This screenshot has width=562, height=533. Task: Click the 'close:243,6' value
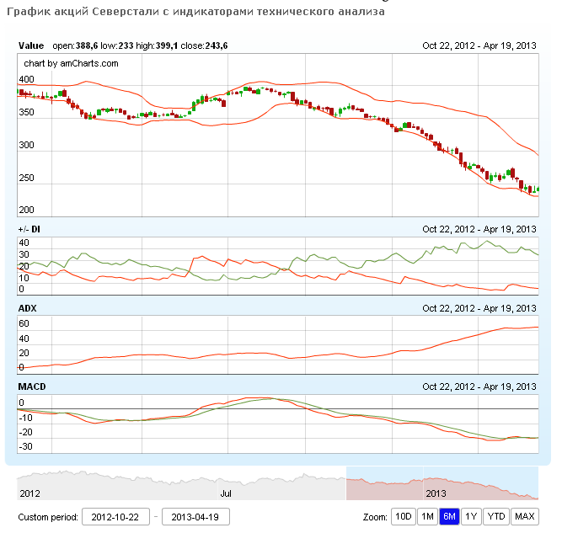(204, 45)
